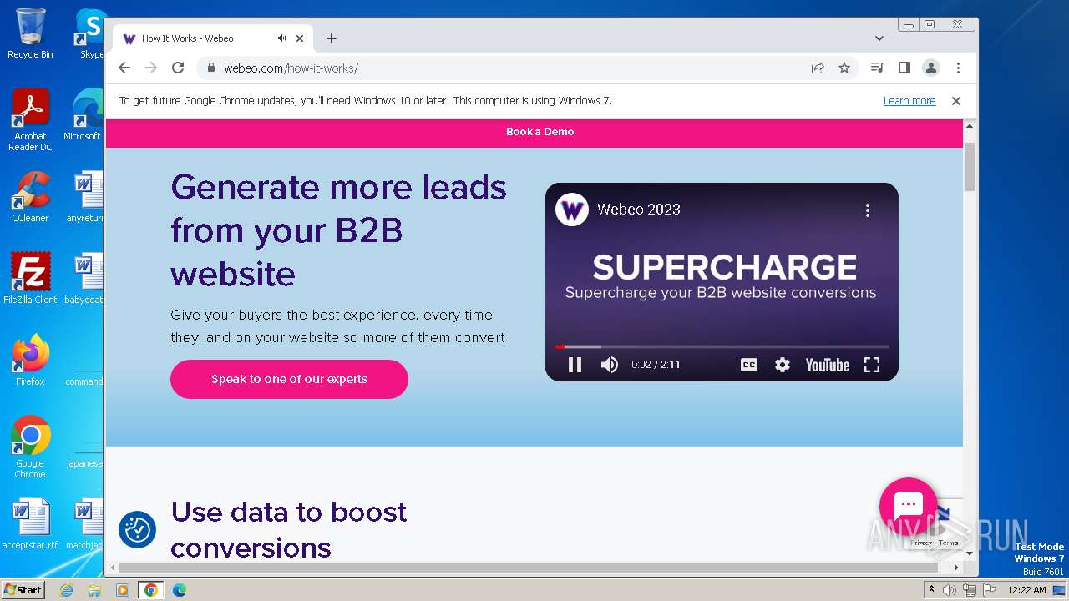Mute the tab audio speaker icon

click(282, 38)
